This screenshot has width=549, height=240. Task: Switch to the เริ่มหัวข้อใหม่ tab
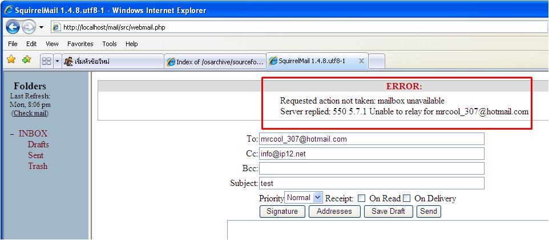tap(113, 62)
